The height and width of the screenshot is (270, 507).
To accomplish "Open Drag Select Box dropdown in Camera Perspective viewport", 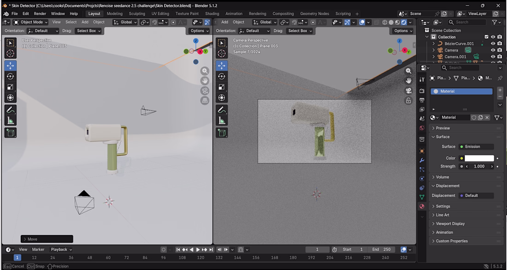I will click(x=300, y=31).
